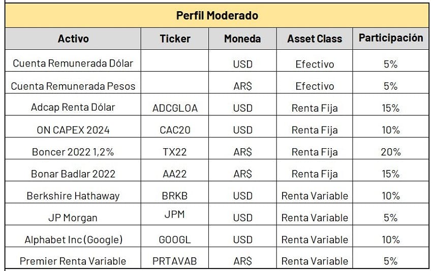The image size is (432, 271).
Task: Click the TX22 ticker cell
Action: [175, 152]
